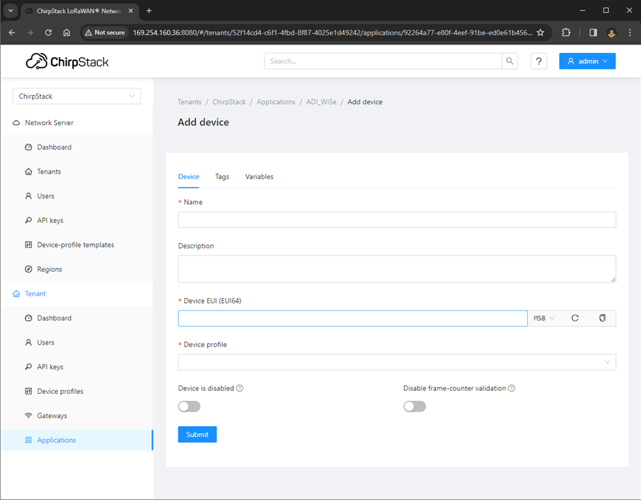Switch to the Variables tab
The height and width of the screenshot is (500, 641).
tap(259, 176)
